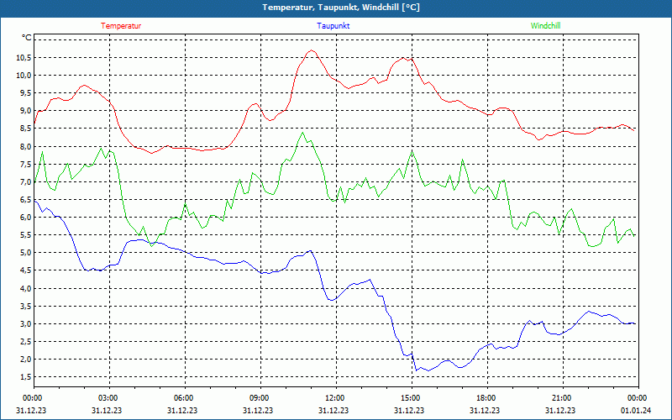This screenshot has height=420, width=672.
Task: Select the blue 'Taupunkt' legend label
Action: (x=333, y=26)
